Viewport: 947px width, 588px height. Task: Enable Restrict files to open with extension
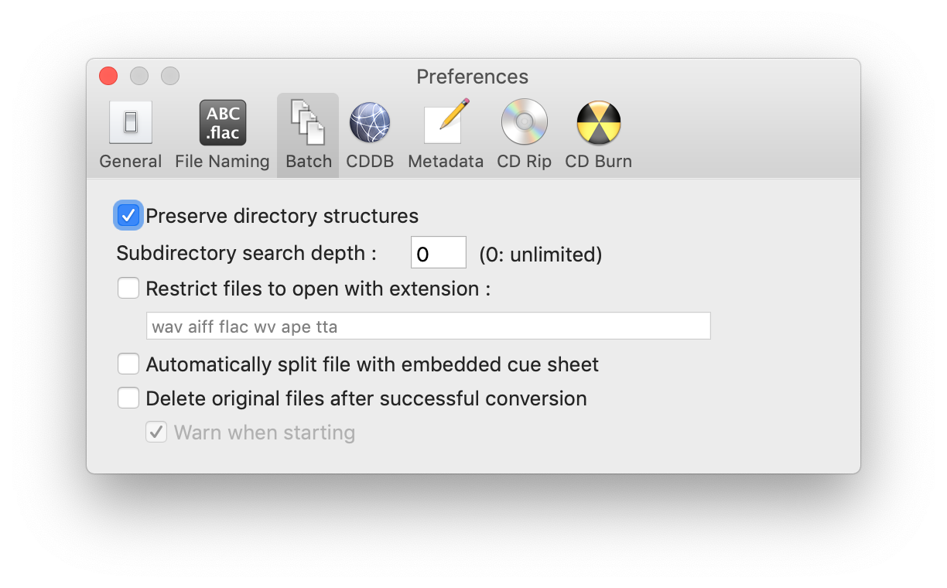tap(128, 289)
